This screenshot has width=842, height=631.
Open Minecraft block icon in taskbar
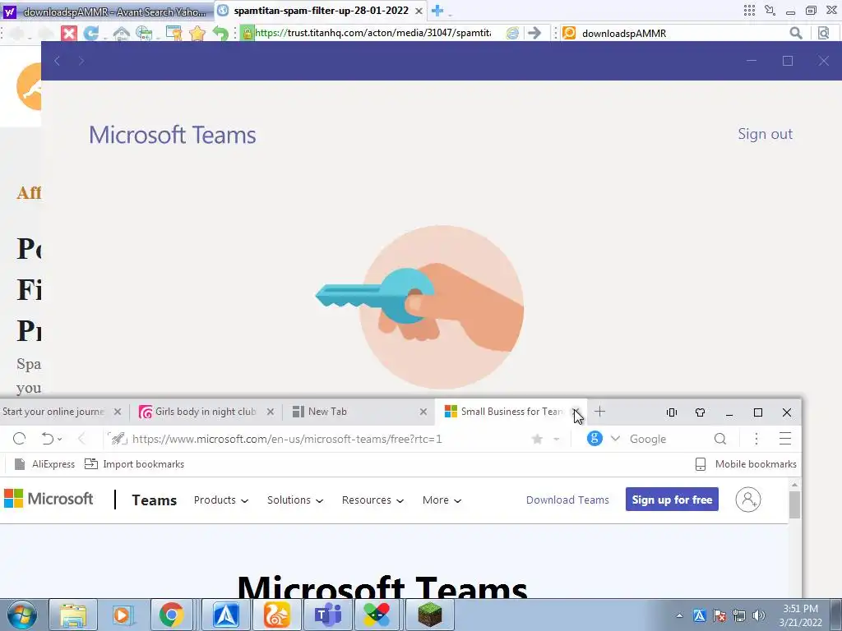pyautogui.click(x=430, y=615)
